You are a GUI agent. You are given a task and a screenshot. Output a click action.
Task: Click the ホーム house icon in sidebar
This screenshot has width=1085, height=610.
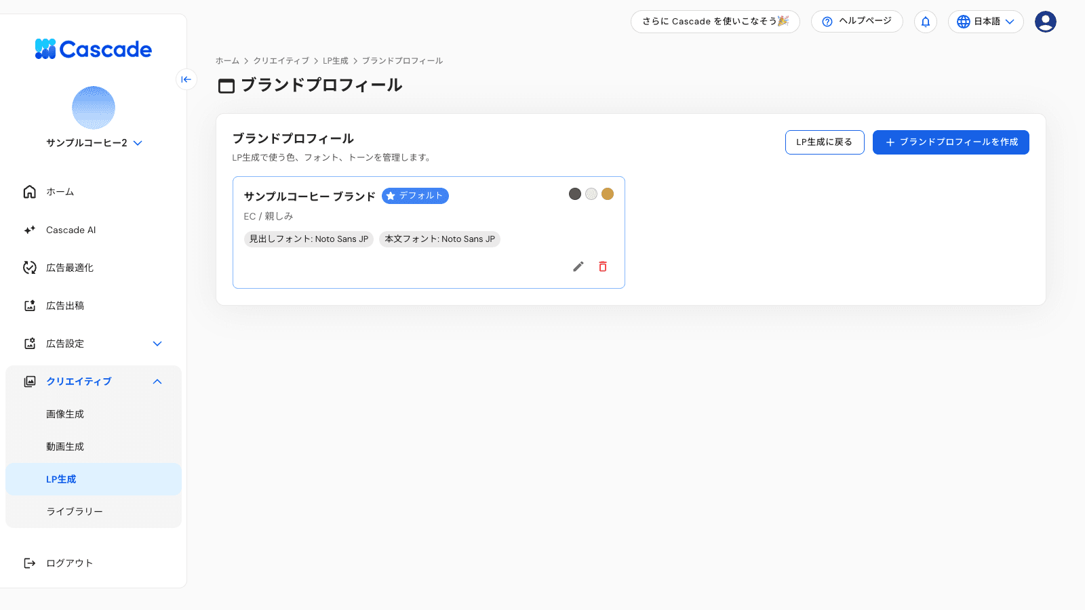pos(30,192)
